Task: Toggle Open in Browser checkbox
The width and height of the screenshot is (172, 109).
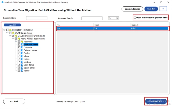Action: click(x=135, y=18)
